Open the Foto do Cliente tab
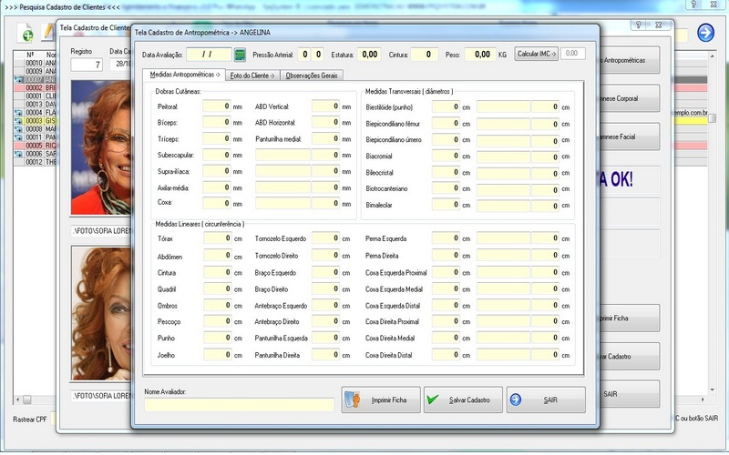 click(252, 76)
